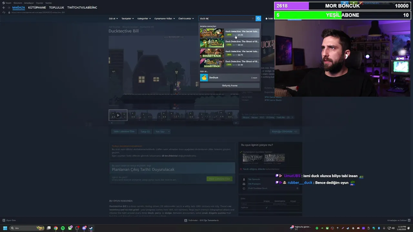Expand the dropdown arrow next to Yok Say
This screenshot has width=413, height=232.
coord(169,131)
